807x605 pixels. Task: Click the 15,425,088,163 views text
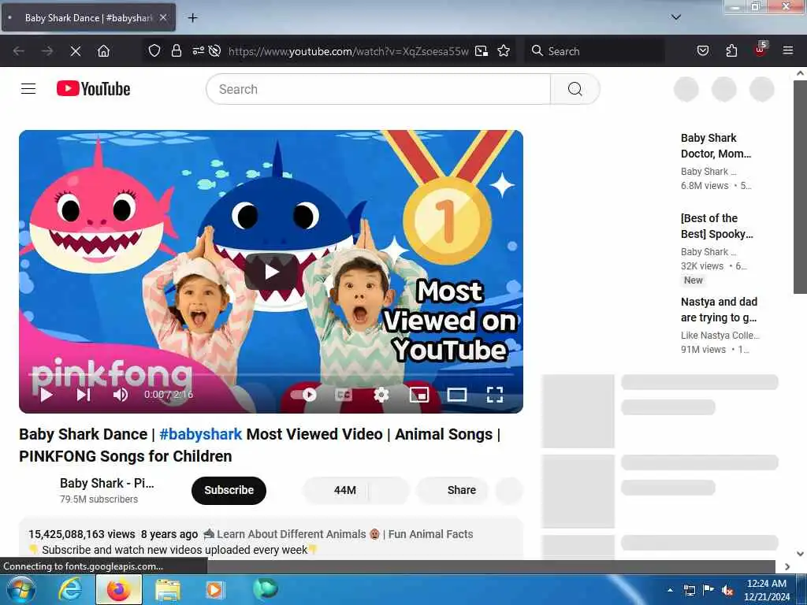pos(82,534)
